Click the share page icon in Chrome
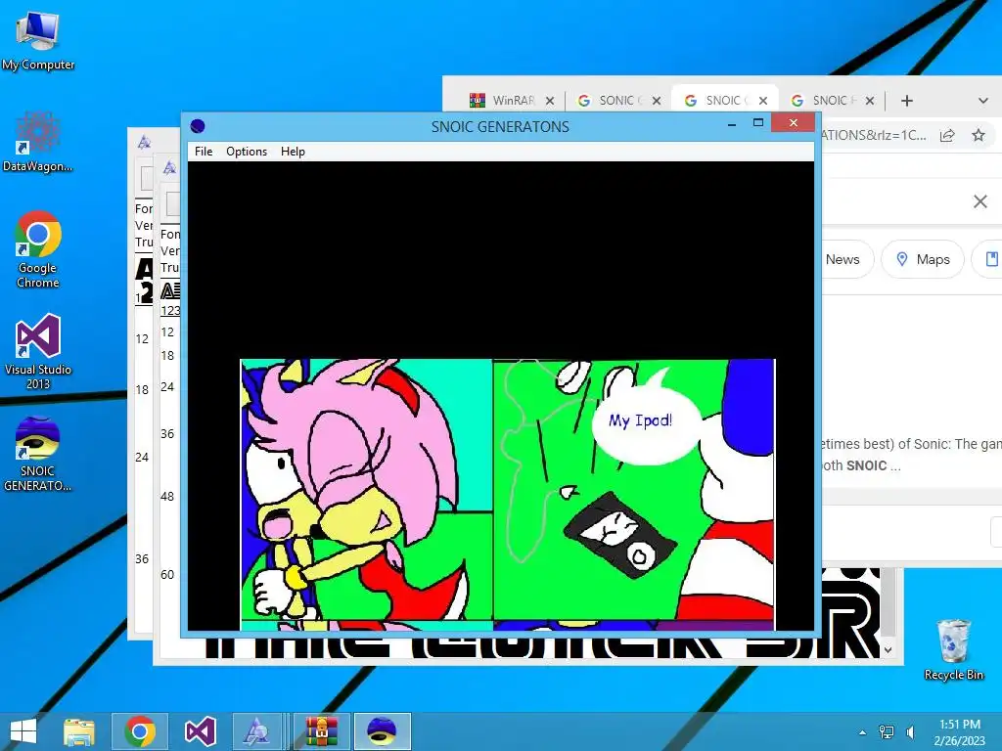Viewport: 1002px width, 751px height. coord(947,135)
